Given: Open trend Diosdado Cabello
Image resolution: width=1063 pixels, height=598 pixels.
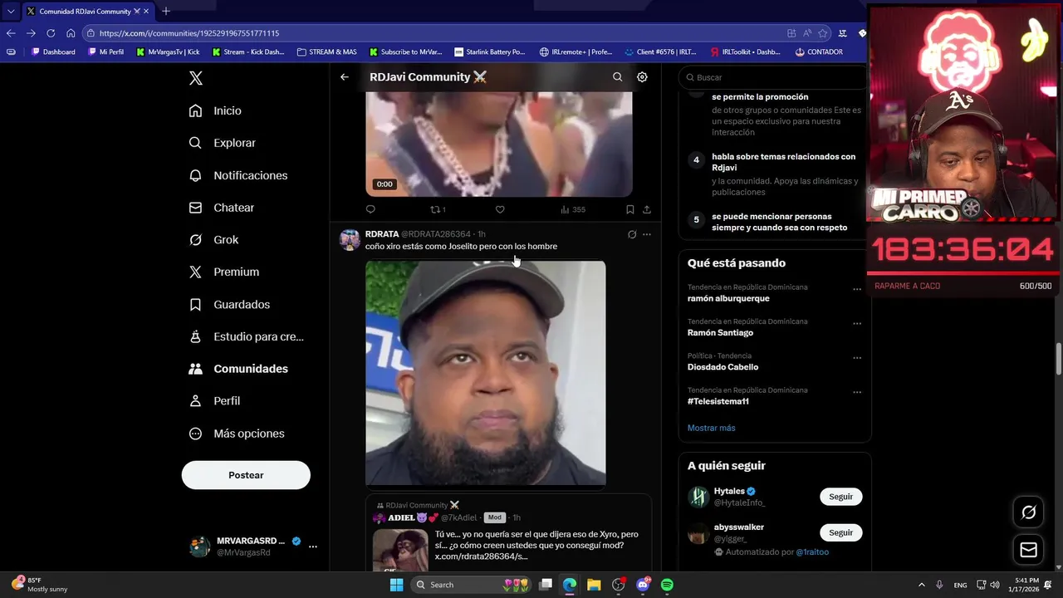Looking at the screenshot, I should tap(723, 367).
